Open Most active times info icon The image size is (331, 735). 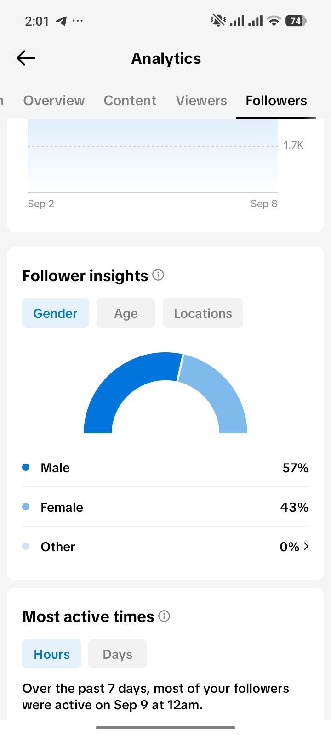164,616
